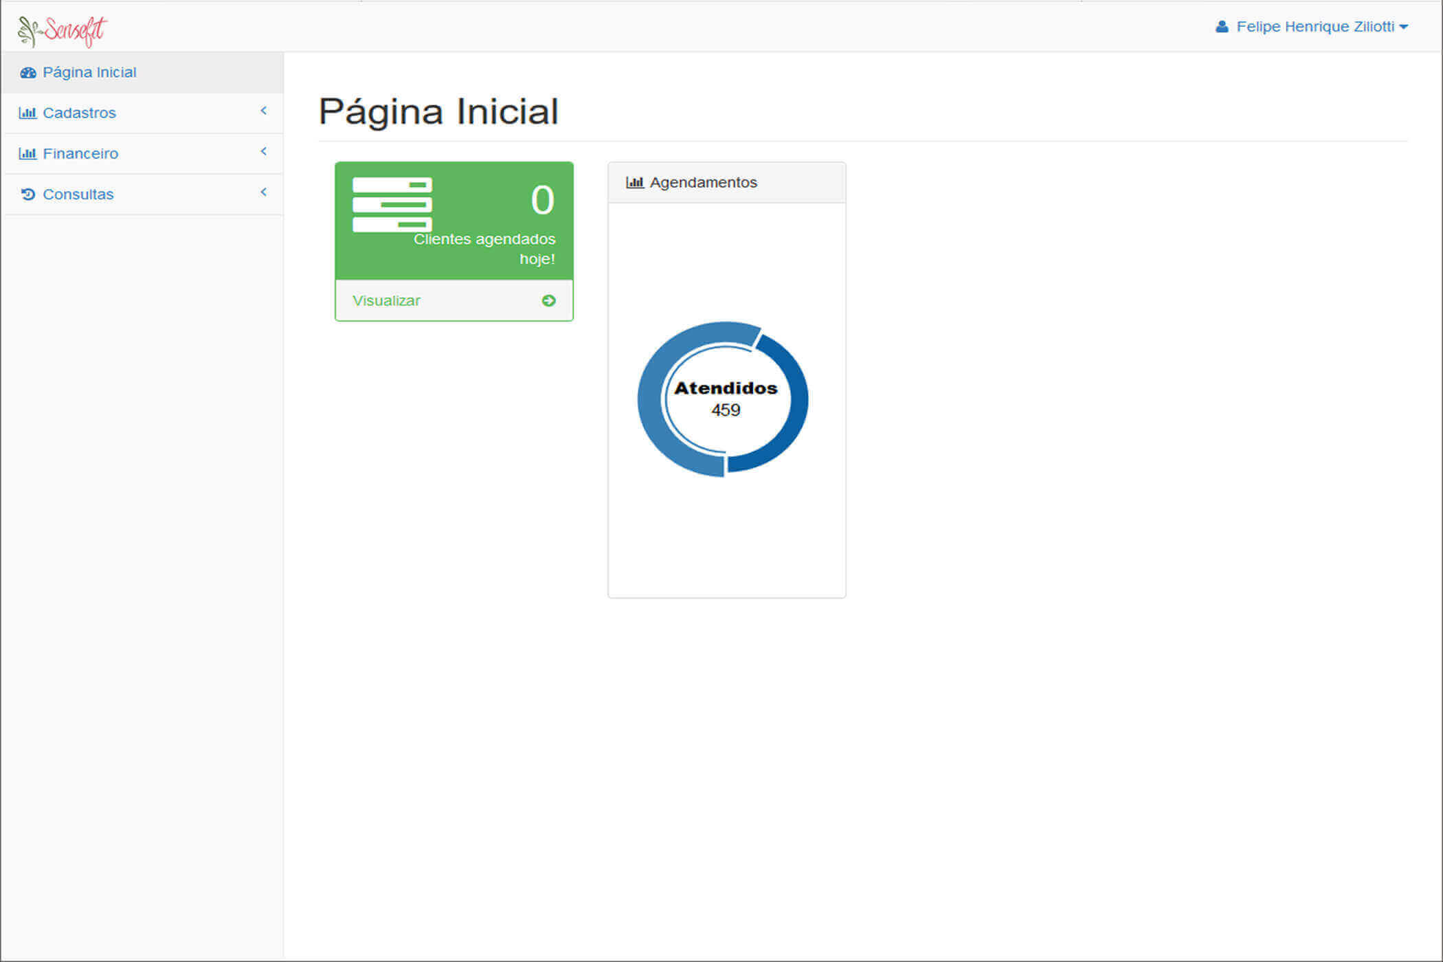
Task: Click the Agendamentos panel heading
Action: [x=726, y=183]
